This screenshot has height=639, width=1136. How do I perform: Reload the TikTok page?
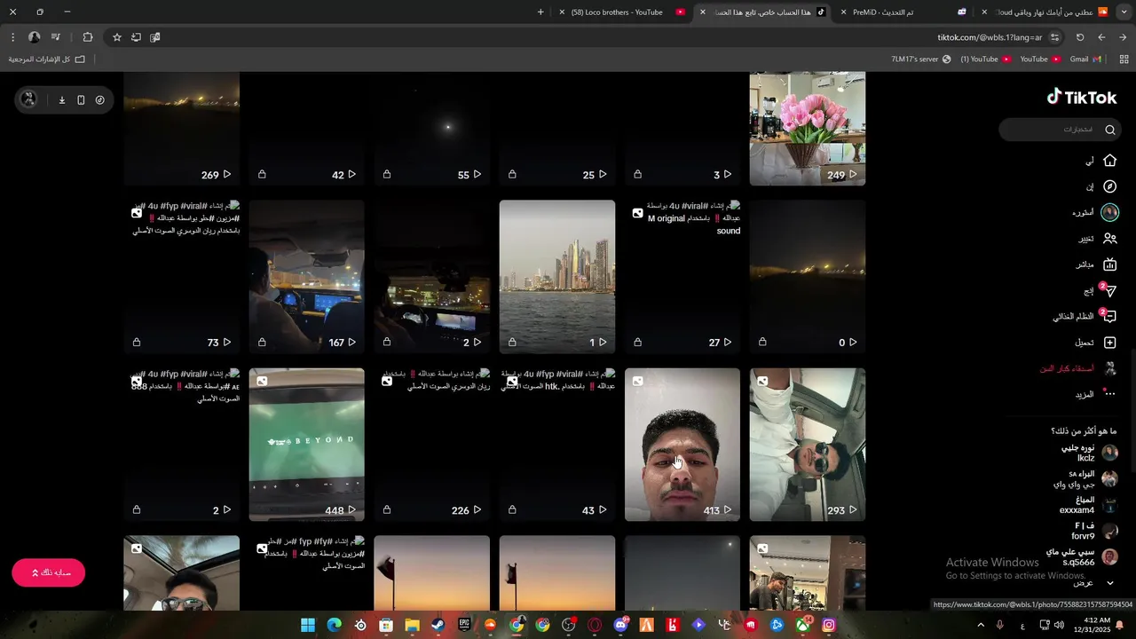click(1080, 37)
